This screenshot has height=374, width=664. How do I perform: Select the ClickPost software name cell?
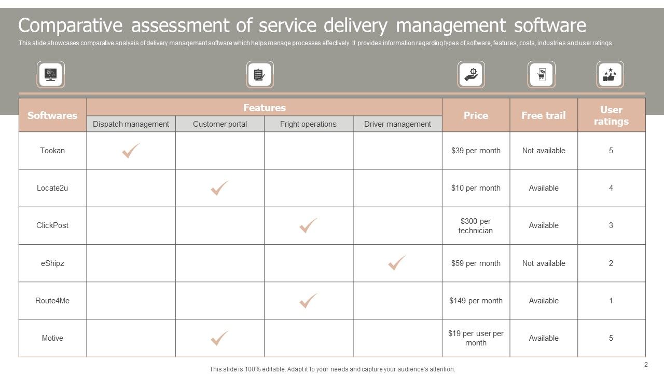point(52,225)
